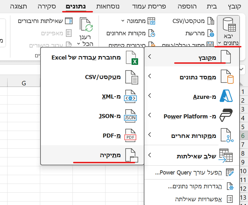Click the רענן הכל refresh icon
Screen dimensions: 248x205
pyautogui.click(x=86, y=25)
